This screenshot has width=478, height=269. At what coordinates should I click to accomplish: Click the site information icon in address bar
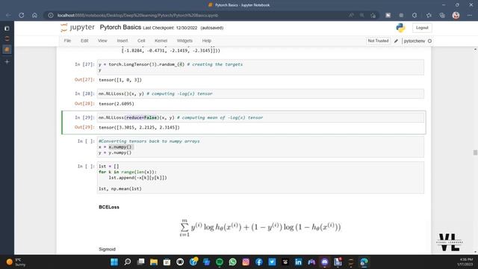(x=51, y=15)
